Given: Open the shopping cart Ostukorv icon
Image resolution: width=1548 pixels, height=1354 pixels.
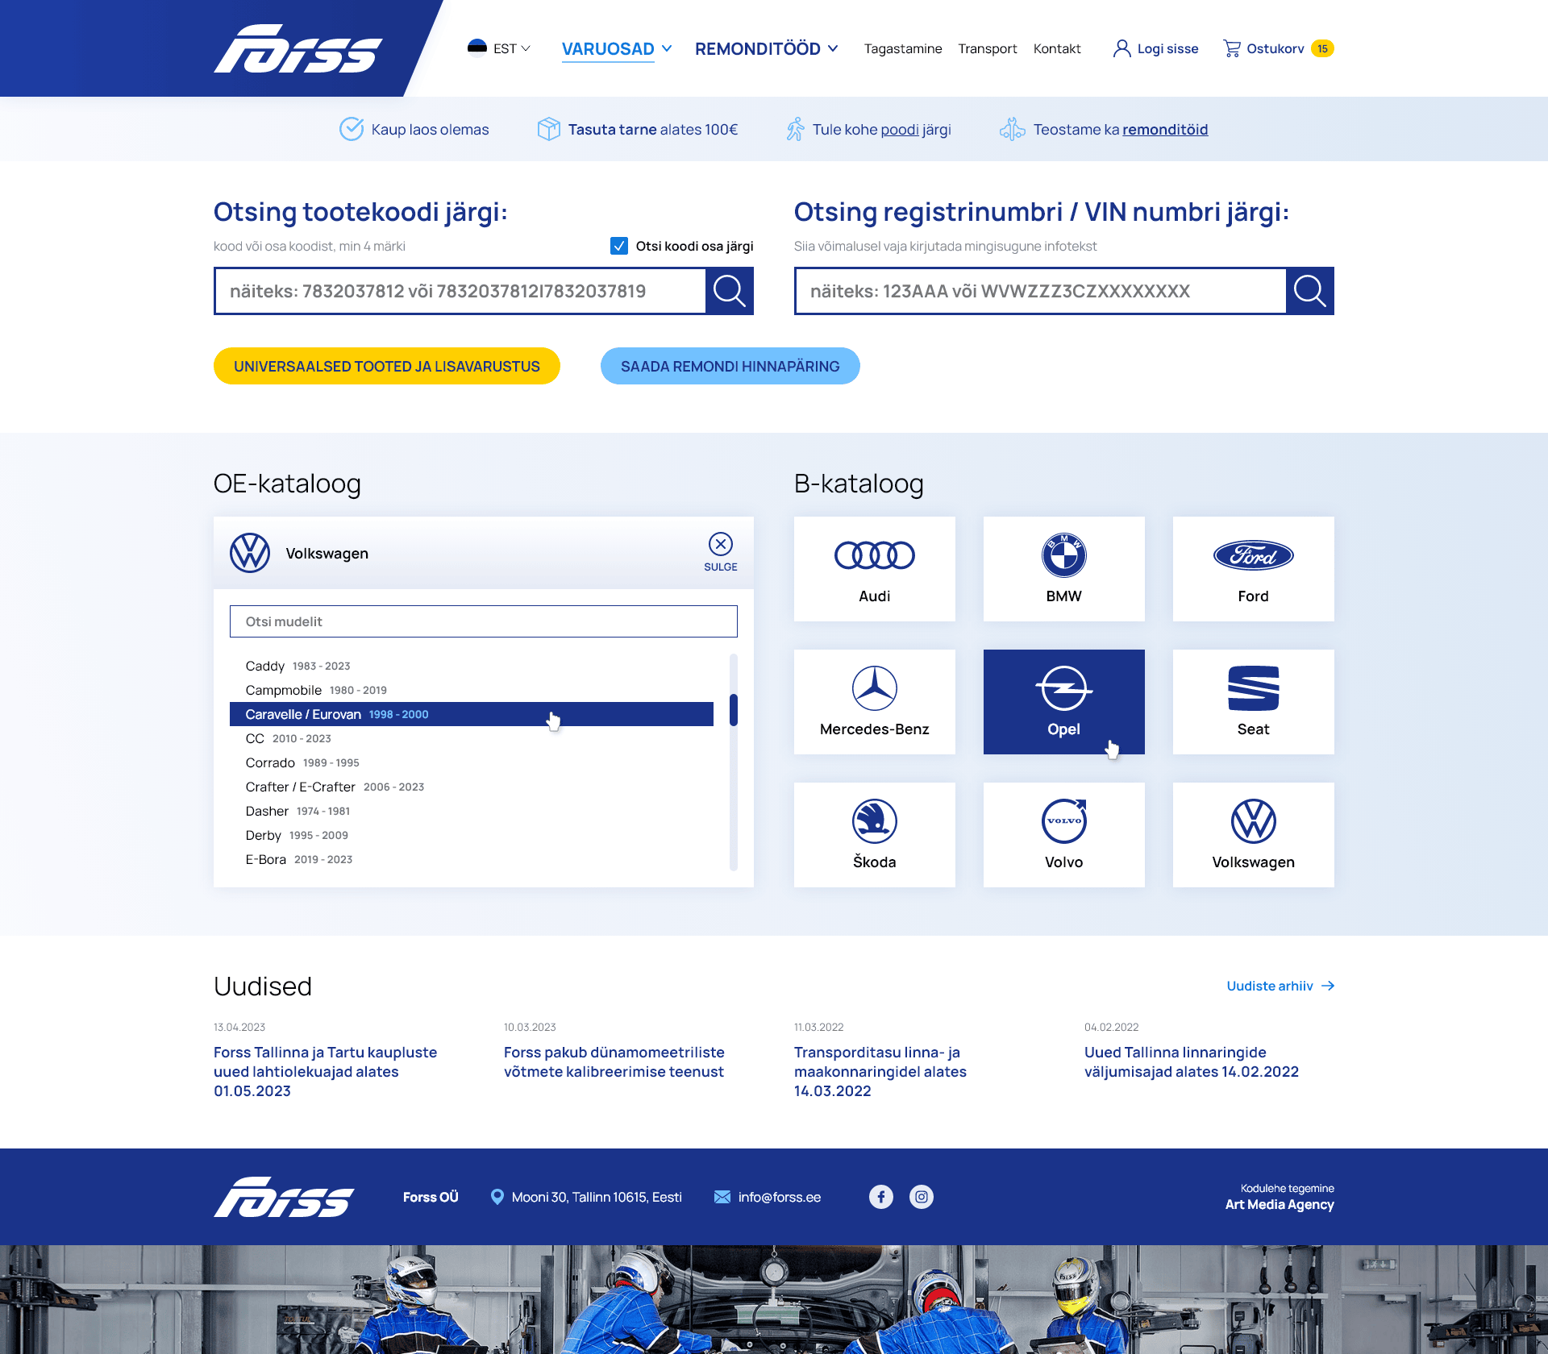Looking at the screenshot, I should point(1232,48).
